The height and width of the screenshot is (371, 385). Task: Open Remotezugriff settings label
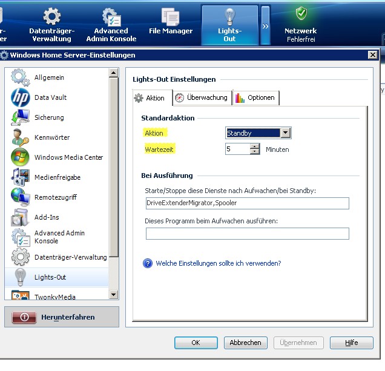tap(56, 197)
